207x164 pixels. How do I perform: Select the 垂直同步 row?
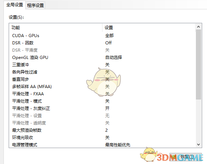(x=102, y=79)
